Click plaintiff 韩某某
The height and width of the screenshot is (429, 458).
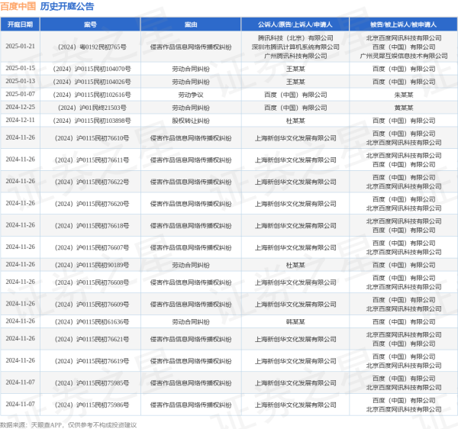point(295,322)
